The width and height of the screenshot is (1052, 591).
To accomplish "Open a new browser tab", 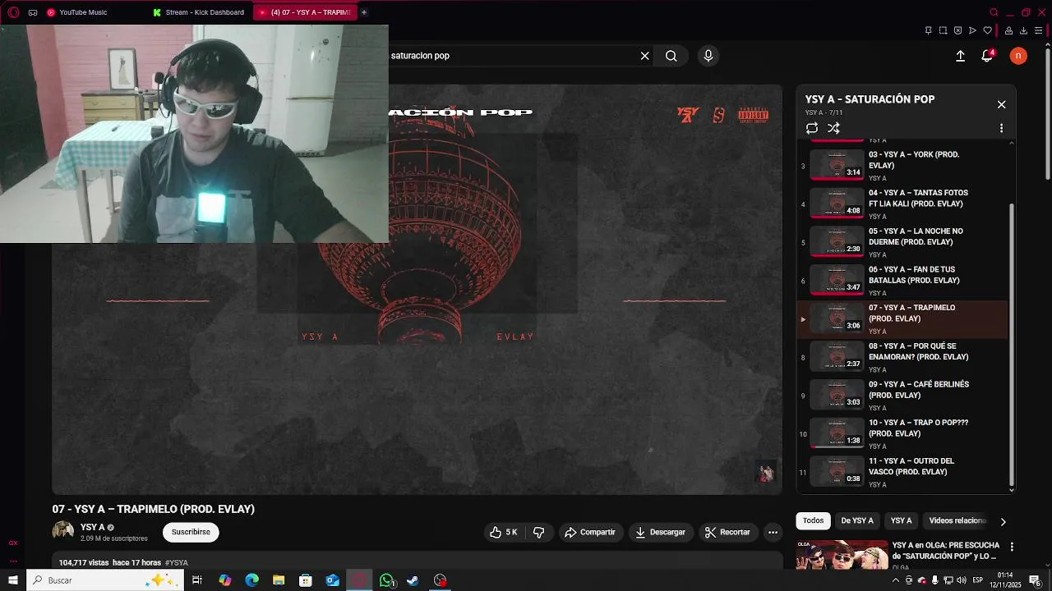I will tap(363, 12).
